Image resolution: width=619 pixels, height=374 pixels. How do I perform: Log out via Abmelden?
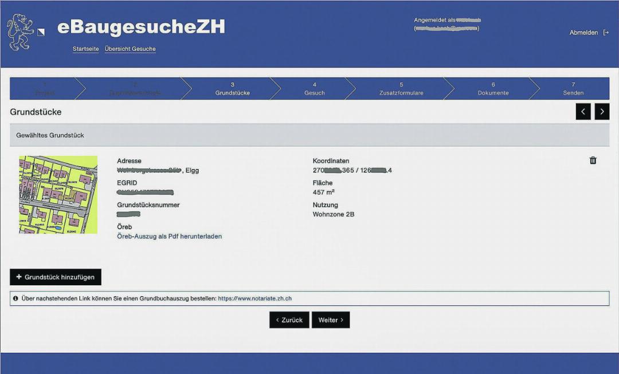[589, 33]
